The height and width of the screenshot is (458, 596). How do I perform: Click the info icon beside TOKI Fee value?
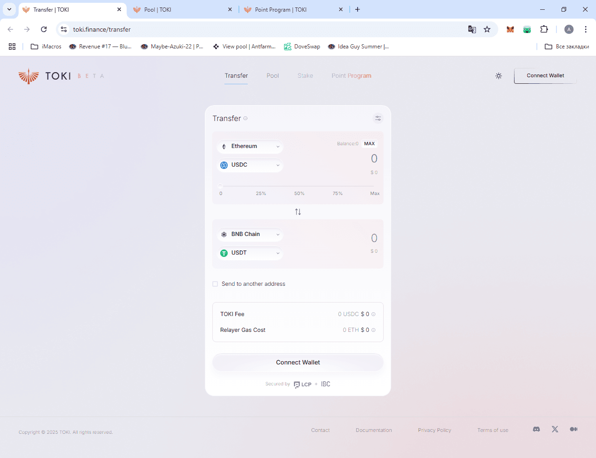[373, 314]
